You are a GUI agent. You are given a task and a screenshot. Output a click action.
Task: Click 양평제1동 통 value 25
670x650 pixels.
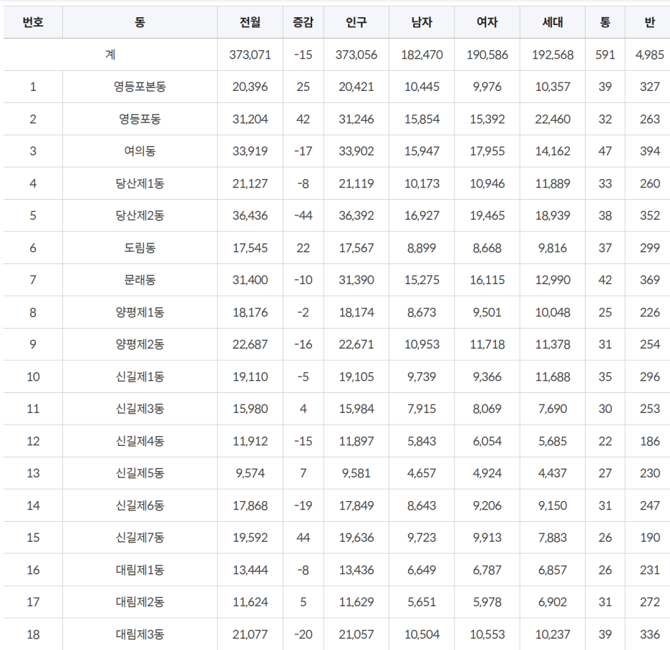point(605,312)
